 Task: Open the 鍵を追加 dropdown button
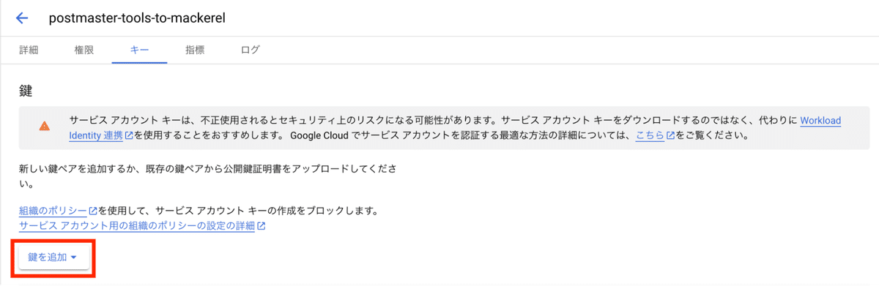pos(53,257)
